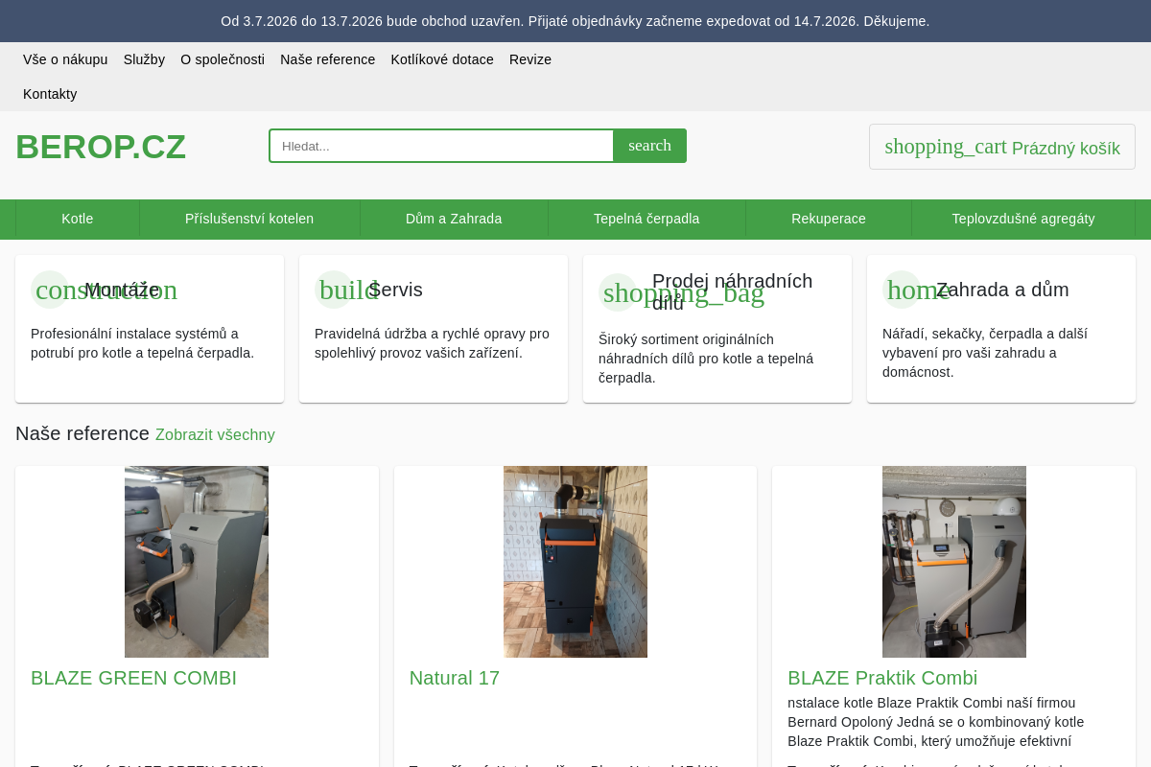Focus the Hledat search field
1151x767 pixels.
[x=441, y=146]
